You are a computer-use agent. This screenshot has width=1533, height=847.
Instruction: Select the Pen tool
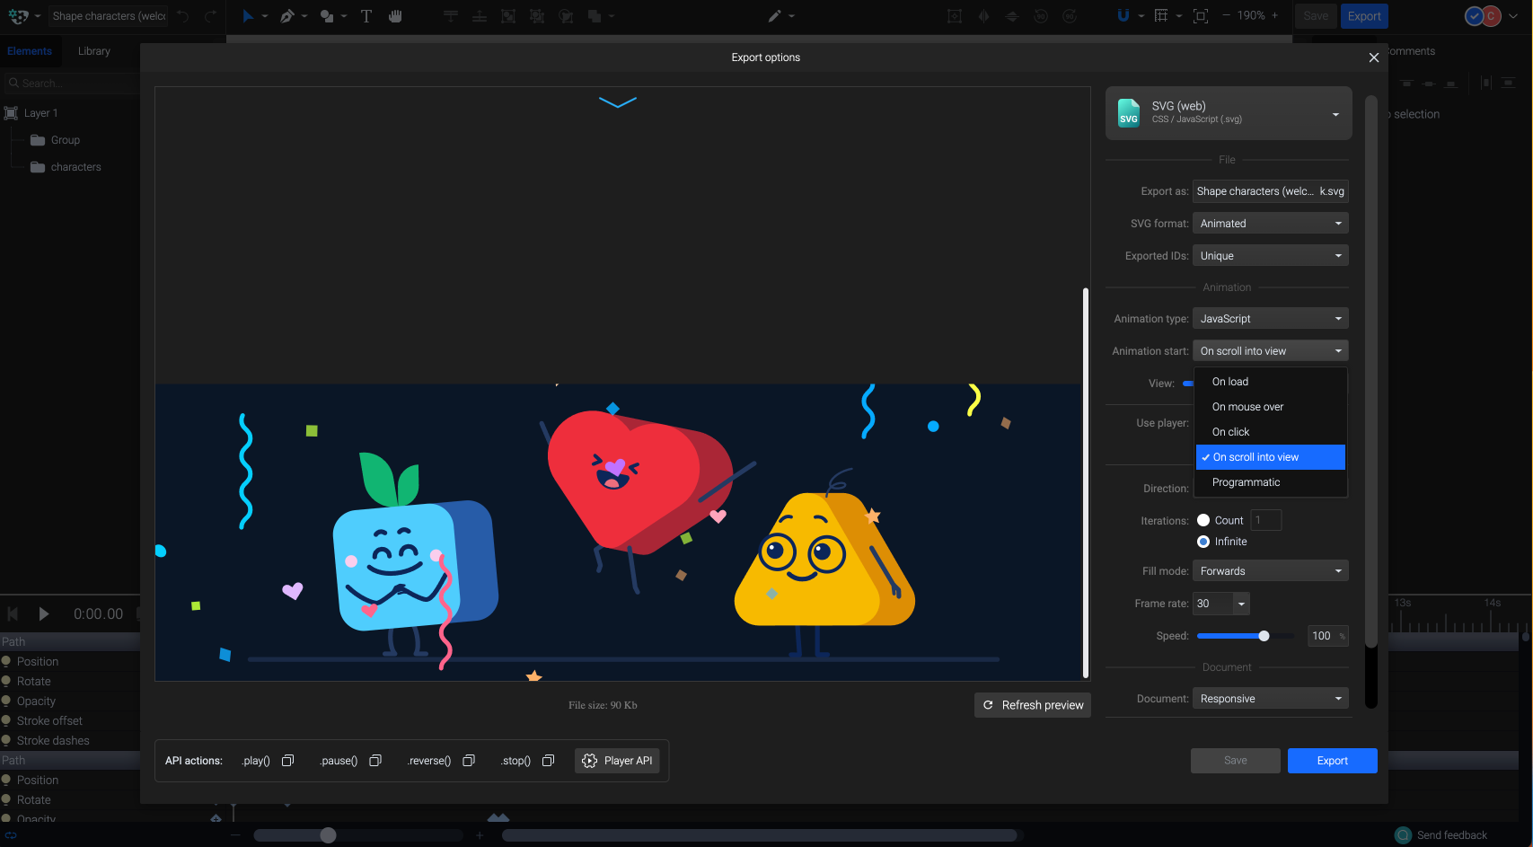click(287, 15)
